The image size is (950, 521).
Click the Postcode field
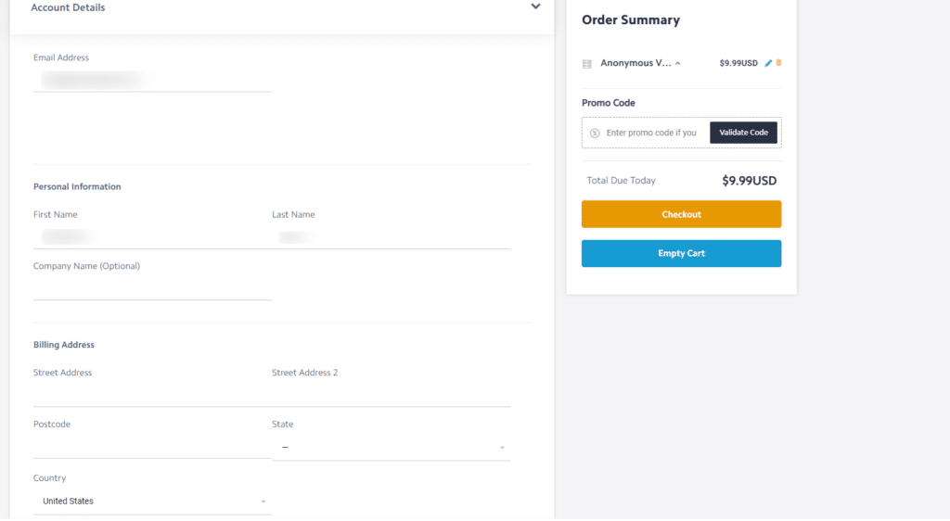pos(153,447)
